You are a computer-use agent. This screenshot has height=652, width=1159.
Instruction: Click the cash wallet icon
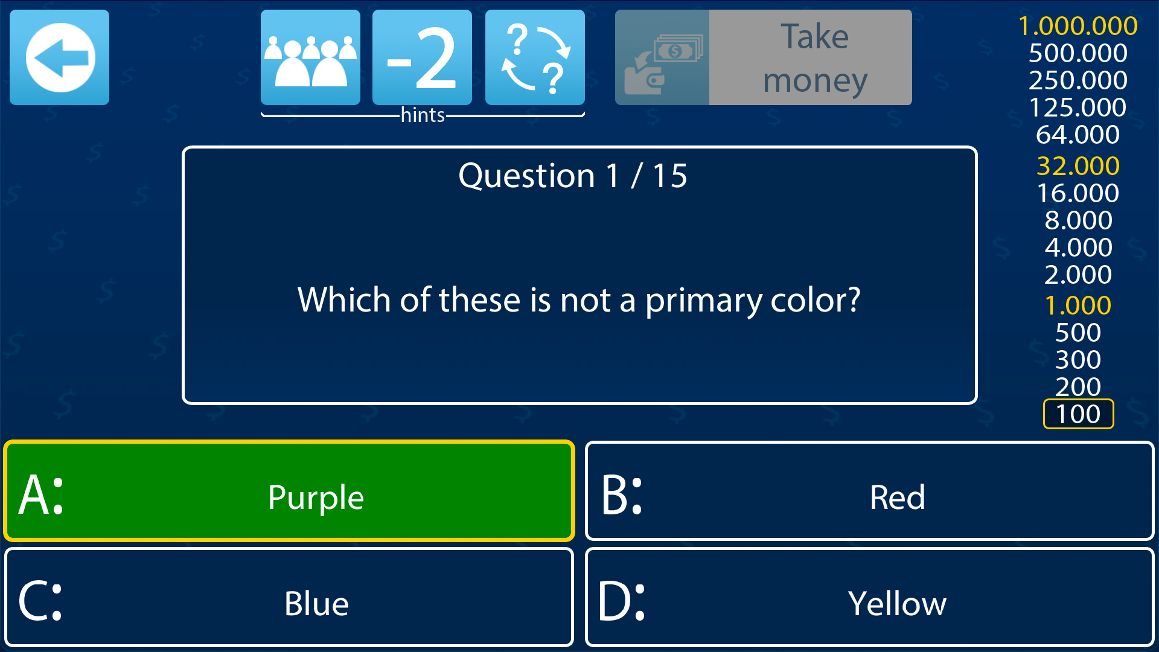point(662,57)
